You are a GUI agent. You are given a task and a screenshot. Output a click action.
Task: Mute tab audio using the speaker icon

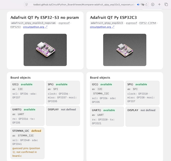[138, 4]
